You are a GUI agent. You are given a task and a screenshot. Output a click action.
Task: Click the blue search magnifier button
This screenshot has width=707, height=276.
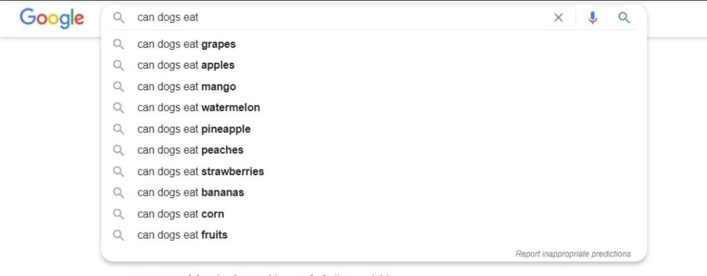[x=623, y=17]
